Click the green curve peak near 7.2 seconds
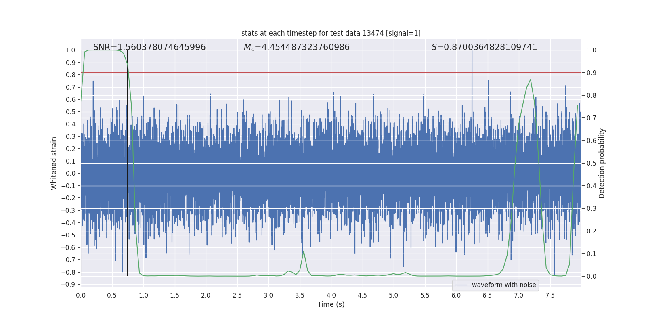Image resolution: width=646 pixels, height=323 pixels. pos(530,80)
